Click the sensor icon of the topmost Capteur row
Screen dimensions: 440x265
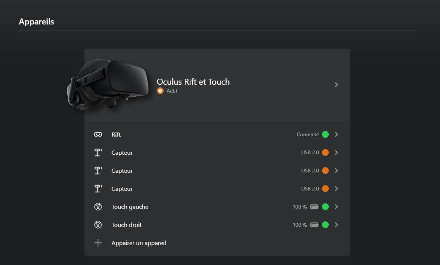coord(98,152)
